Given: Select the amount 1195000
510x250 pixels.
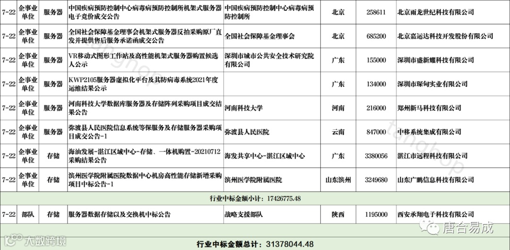Looking at the screenshot, I should point(376,215).
